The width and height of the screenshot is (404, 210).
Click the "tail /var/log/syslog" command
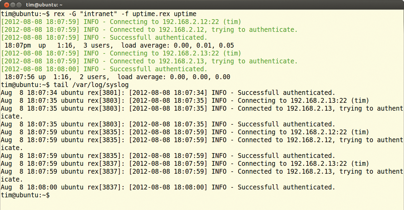[91, 85]
